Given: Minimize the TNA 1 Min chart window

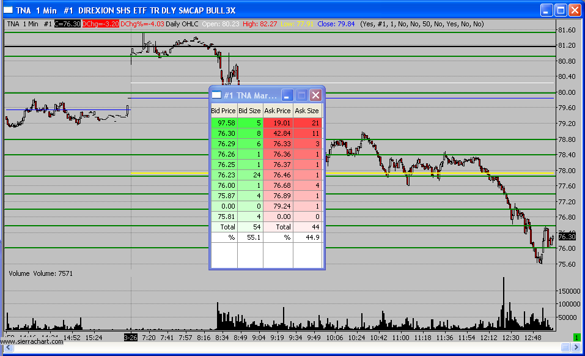Looking at the screenshot, I should pyautogui.click(x=546, y=10).
